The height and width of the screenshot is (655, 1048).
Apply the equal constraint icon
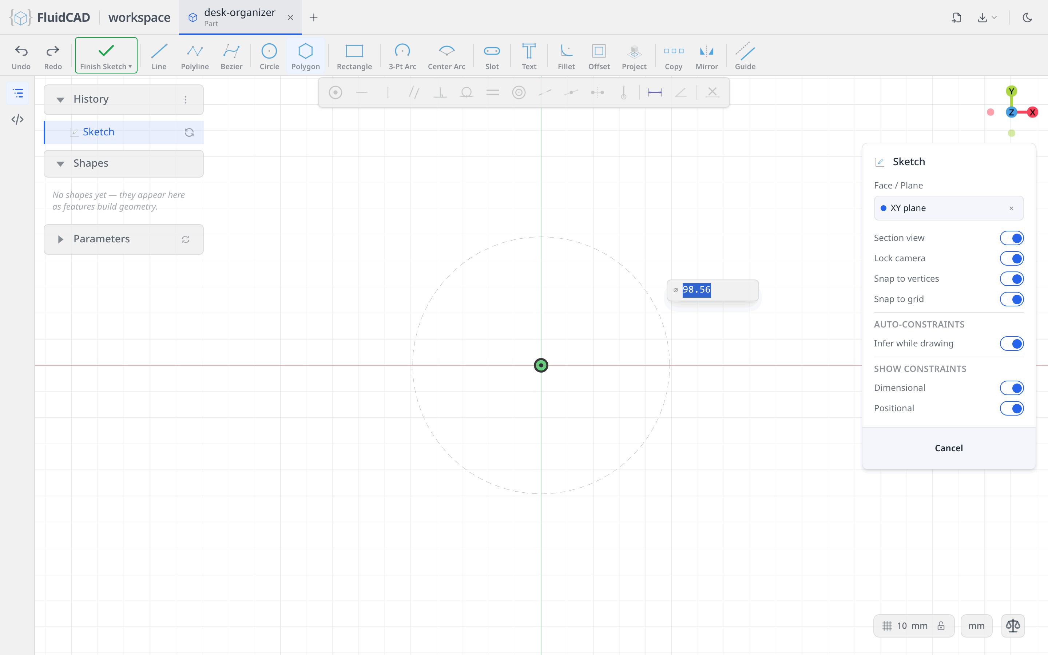coord(492,92)
